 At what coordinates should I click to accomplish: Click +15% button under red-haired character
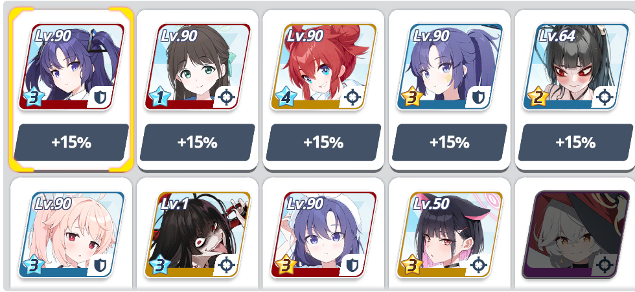[323, 142]
